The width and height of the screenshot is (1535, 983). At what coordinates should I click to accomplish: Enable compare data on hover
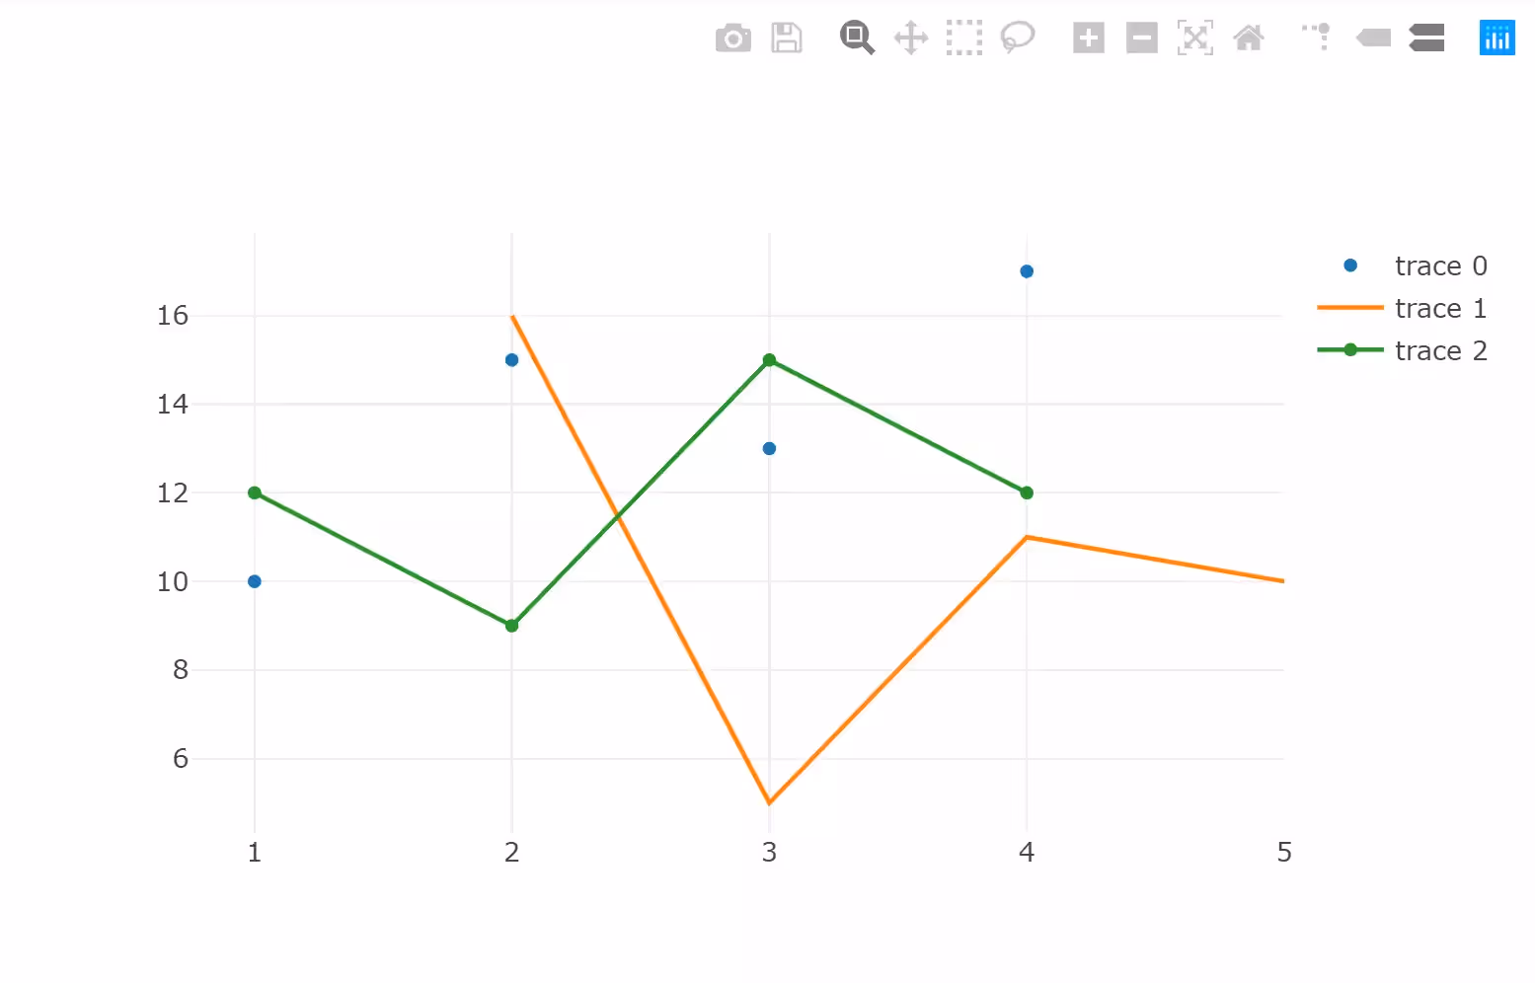click(1426, 38)
